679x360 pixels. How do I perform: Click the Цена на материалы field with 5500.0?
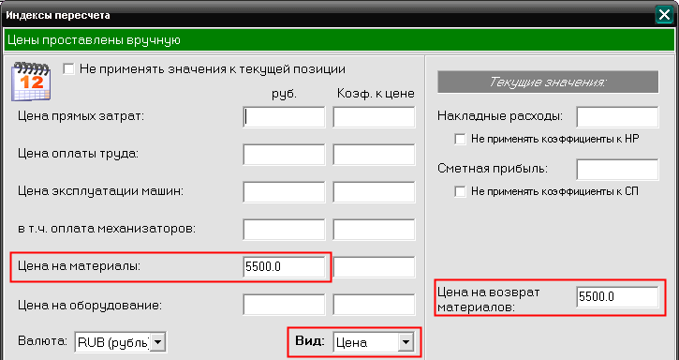(284, 267)
